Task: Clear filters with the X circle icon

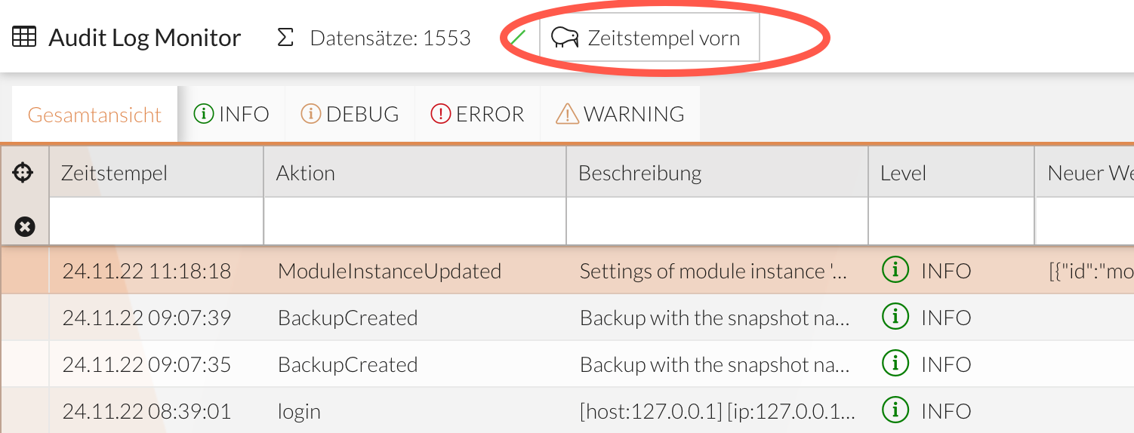Action: pyautogui.click(x=25, y=226)
